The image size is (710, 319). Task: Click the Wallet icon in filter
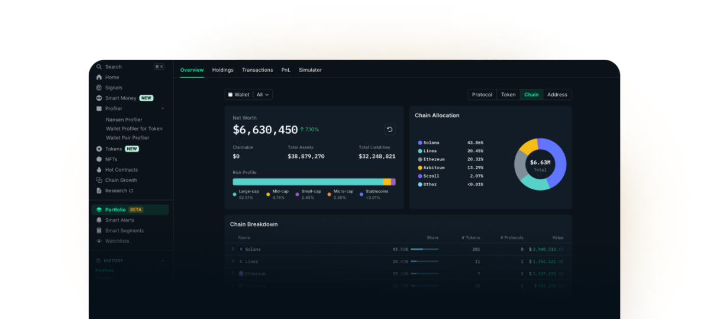point(230,95)
